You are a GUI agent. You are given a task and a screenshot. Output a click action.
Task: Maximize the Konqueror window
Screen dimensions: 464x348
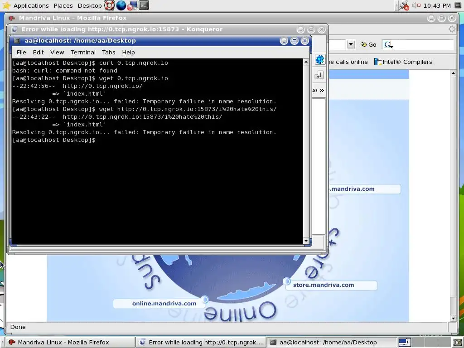pos(311,29)
